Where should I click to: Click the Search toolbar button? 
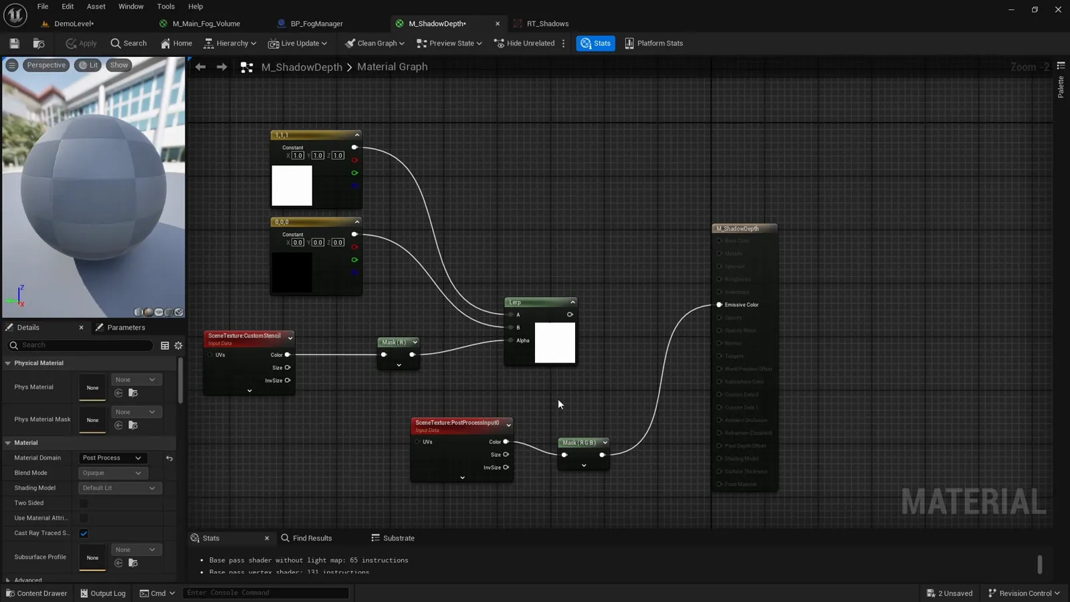[128, 43]
